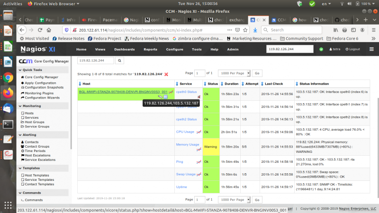Open Thunderbird mail from the dock
379x213 pixels.
(x=8, y=108)
